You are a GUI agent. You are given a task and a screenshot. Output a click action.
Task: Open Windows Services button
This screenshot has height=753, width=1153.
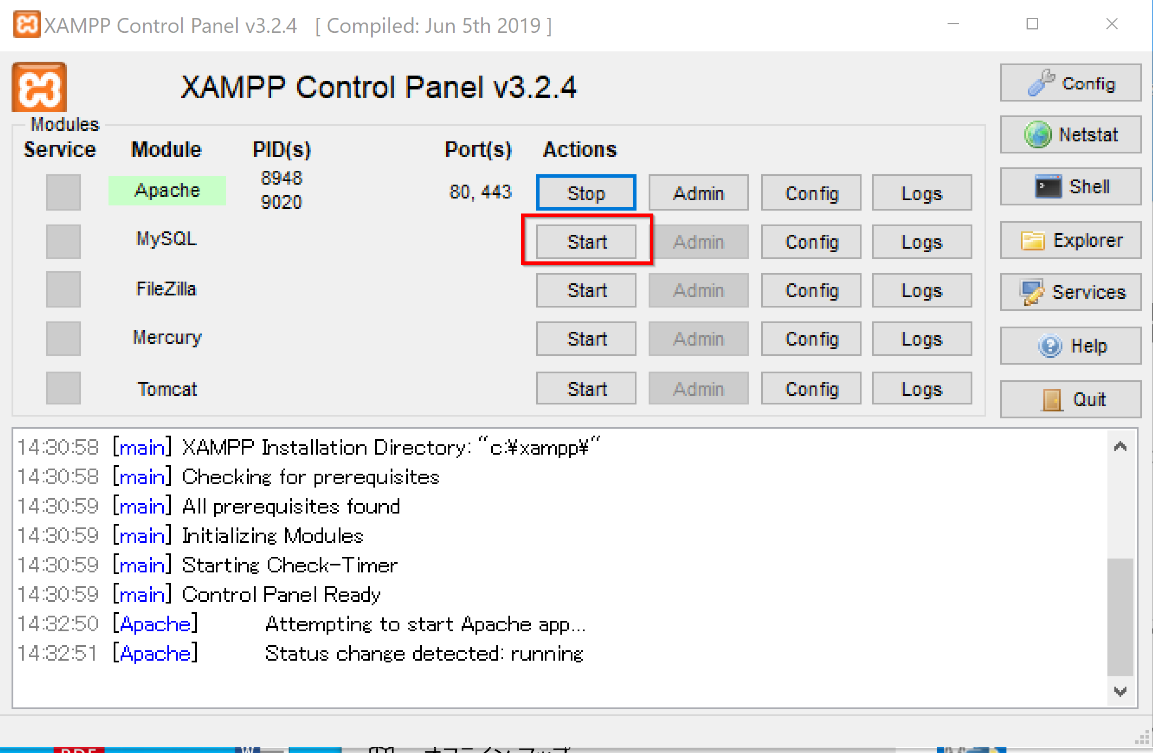(1070, 292)
